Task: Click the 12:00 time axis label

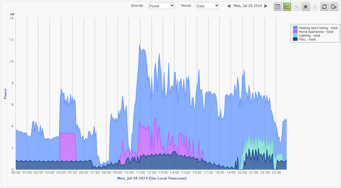Action: point(152,173)
